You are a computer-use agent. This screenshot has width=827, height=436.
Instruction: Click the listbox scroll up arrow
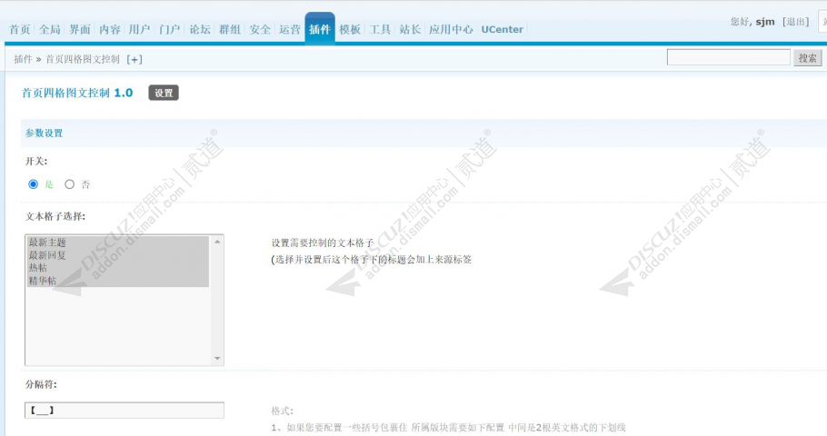coord(217,242)
